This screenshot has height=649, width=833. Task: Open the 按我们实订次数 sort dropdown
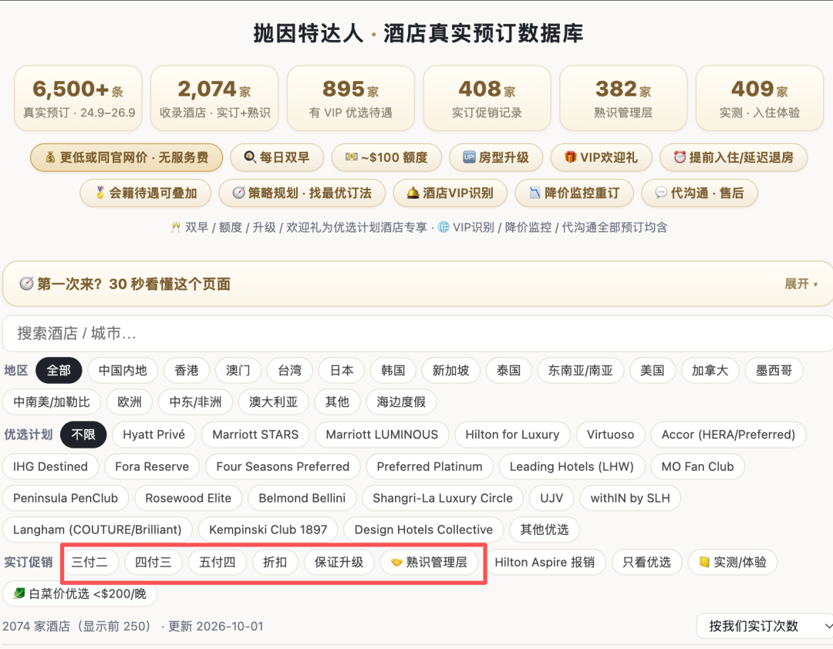[765, 626]
